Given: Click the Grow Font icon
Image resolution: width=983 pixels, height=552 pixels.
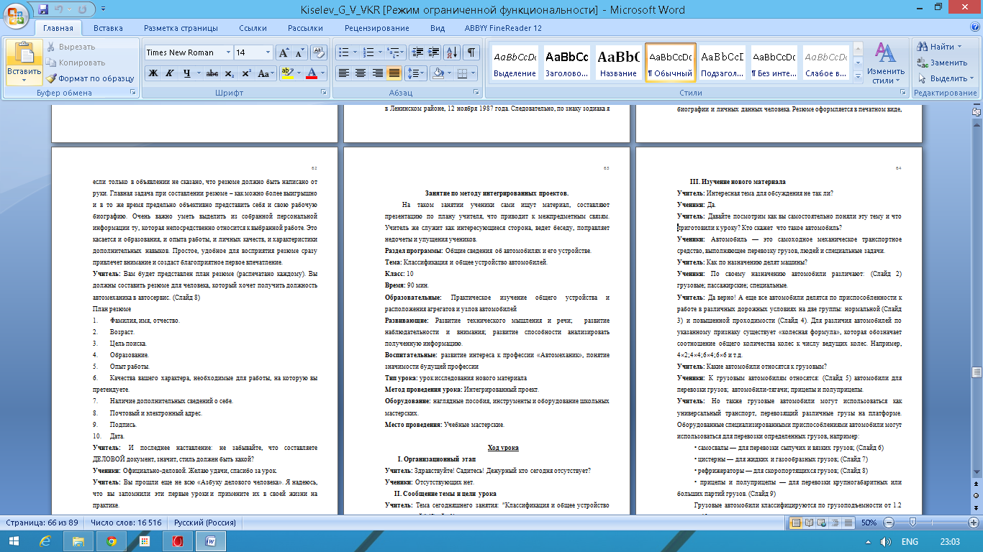Looking at the screenshot, I should click(284, 52).
